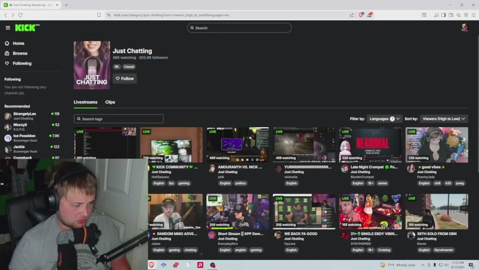Select the Just Chatting browser tab

click(31, 5)
